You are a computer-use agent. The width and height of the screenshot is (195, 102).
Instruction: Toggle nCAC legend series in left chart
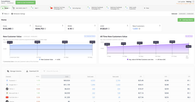click(x=58, y=59)
